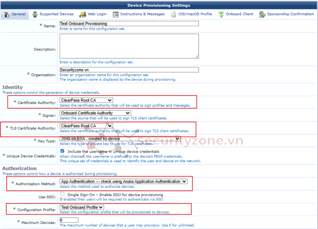Click the Name text field
The width and height of the screenshot is (318, 229).
click(x=129, y=24)
